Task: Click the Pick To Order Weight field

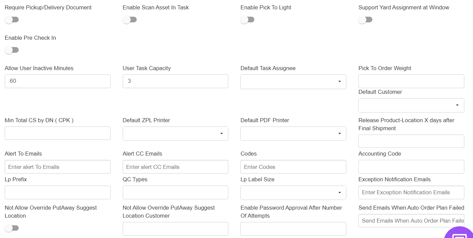Action: (x=411, y=81)
